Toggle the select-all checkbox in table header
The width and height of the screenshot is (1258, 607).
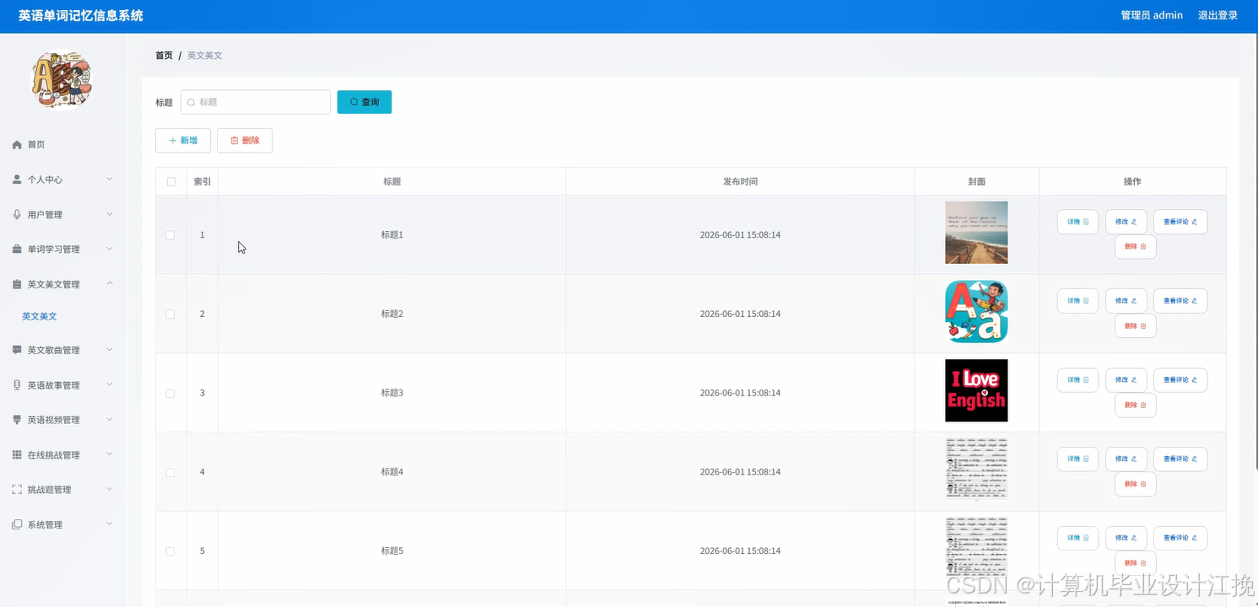pos(171,182)
